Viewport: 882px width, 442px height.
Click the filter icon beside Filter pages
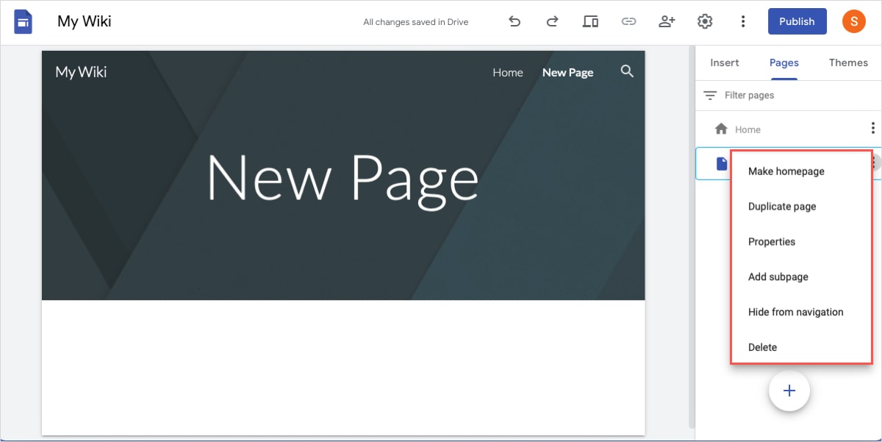(710, 95)
